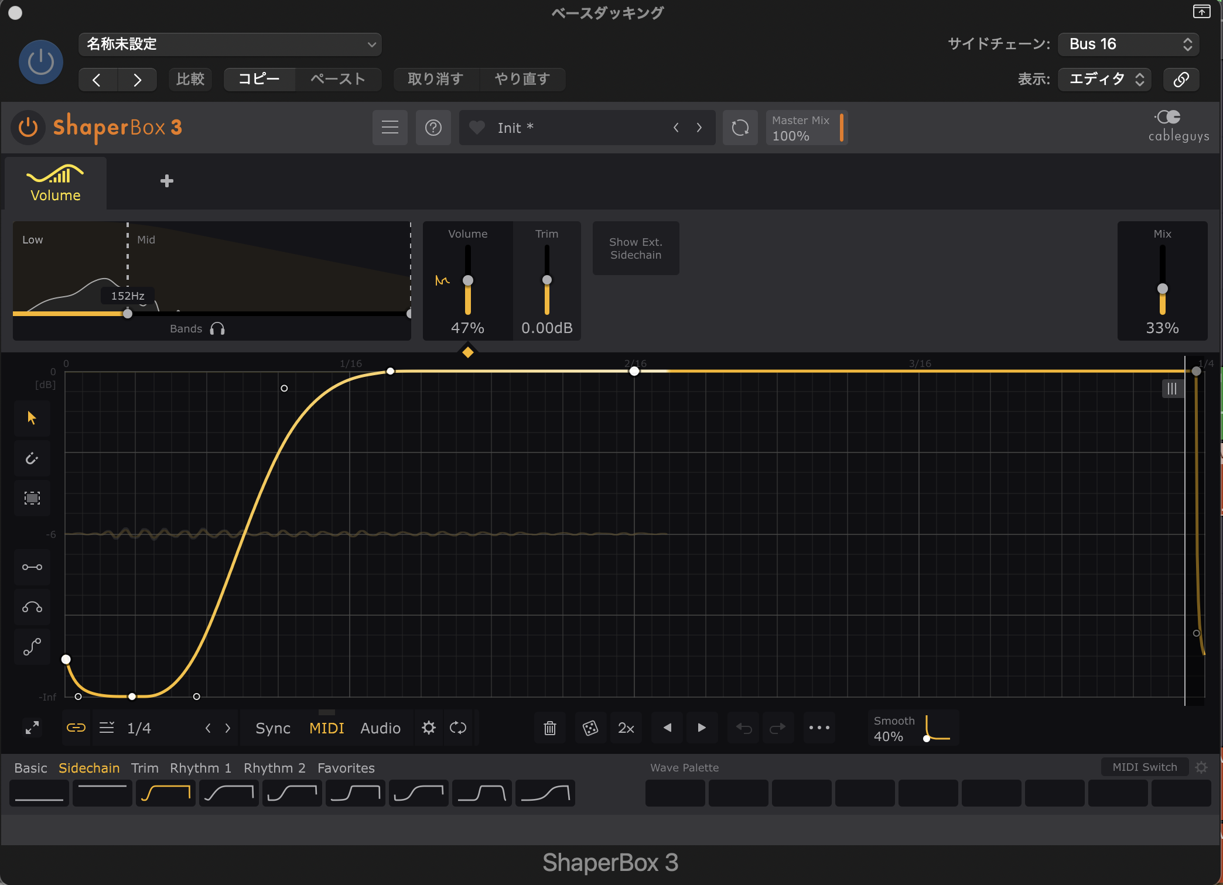Open the エディタ view dropdown

(1105, 79)
